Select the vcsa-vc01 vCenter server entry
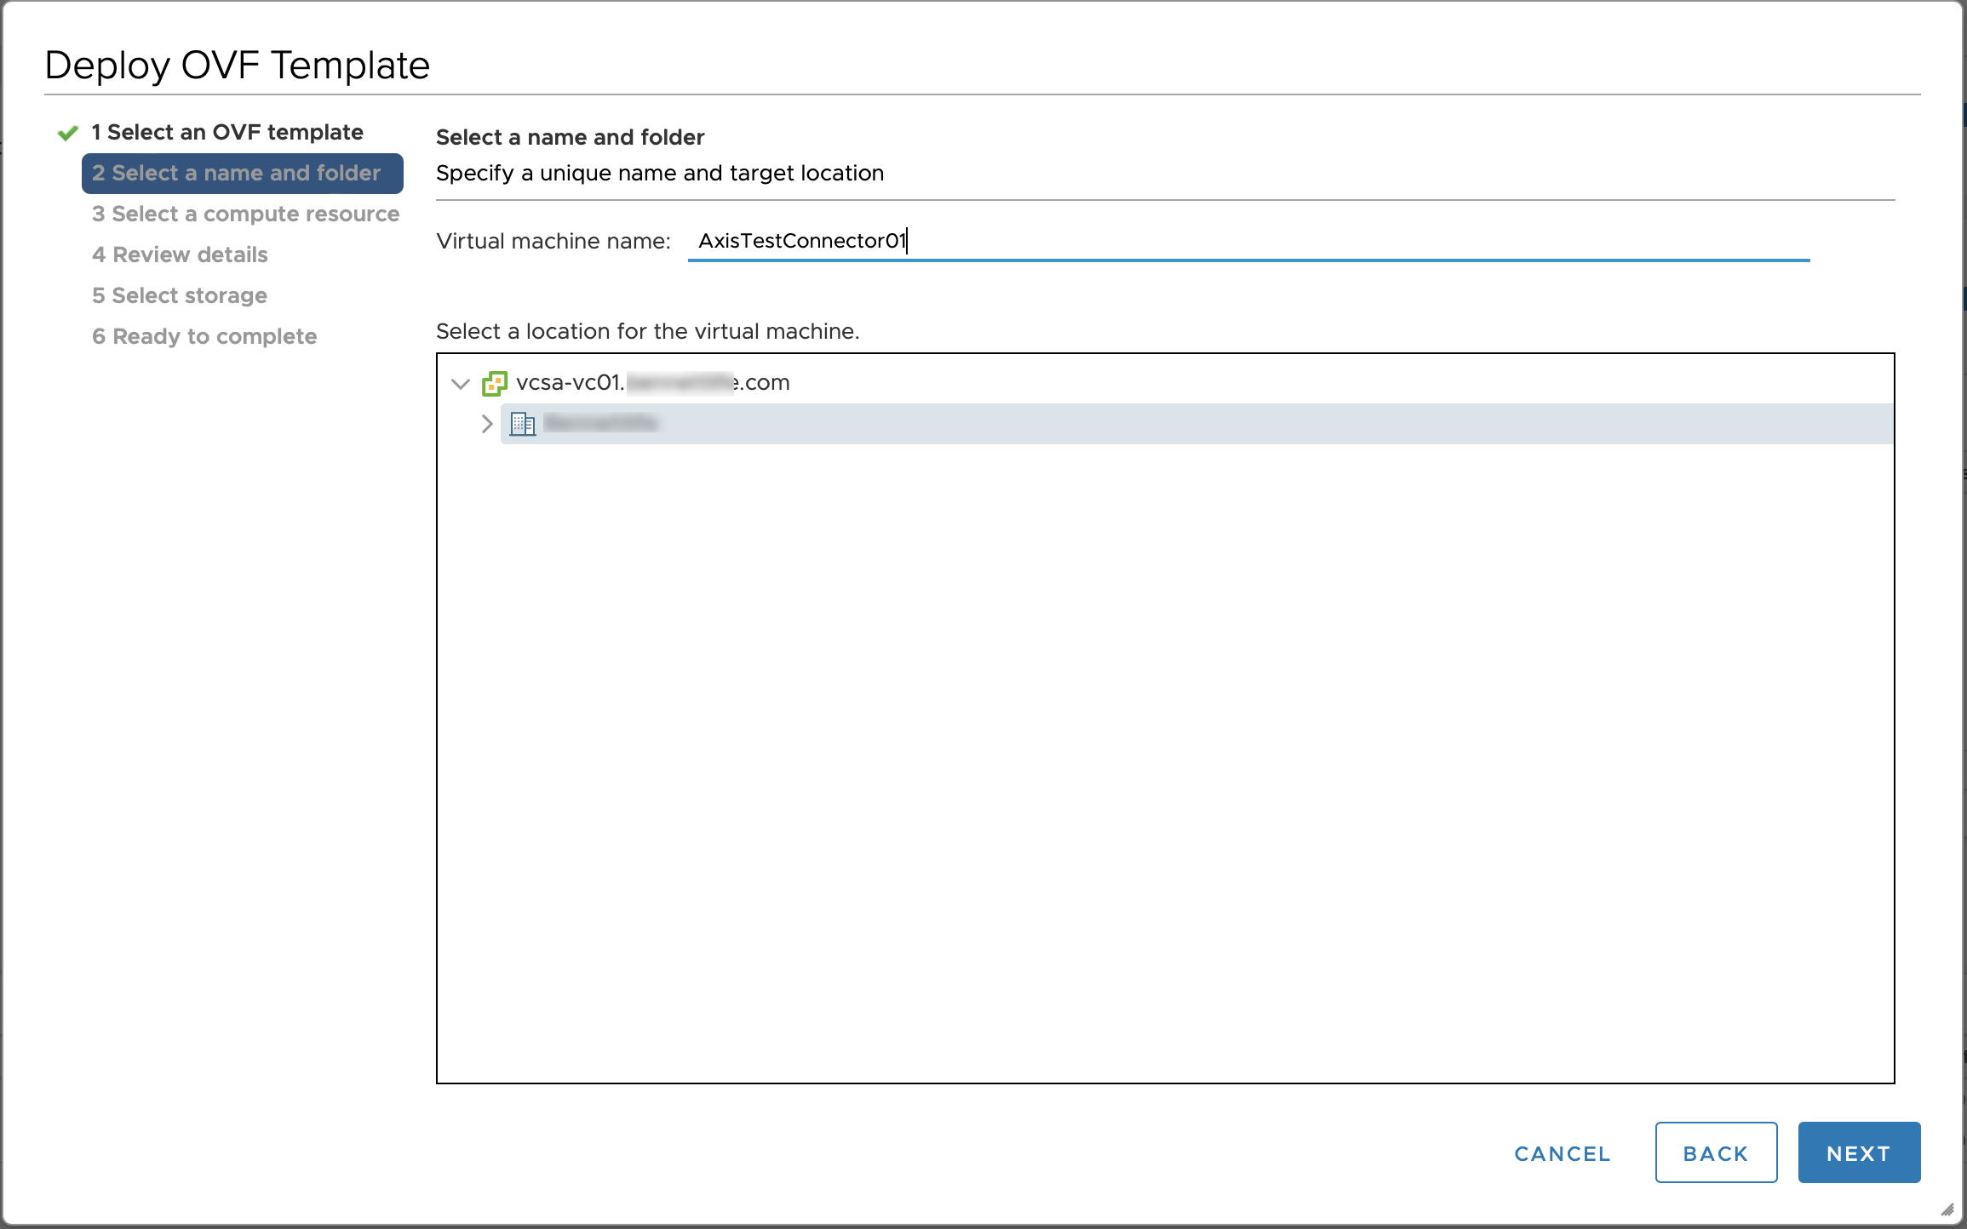 click(x=652, y=383)
